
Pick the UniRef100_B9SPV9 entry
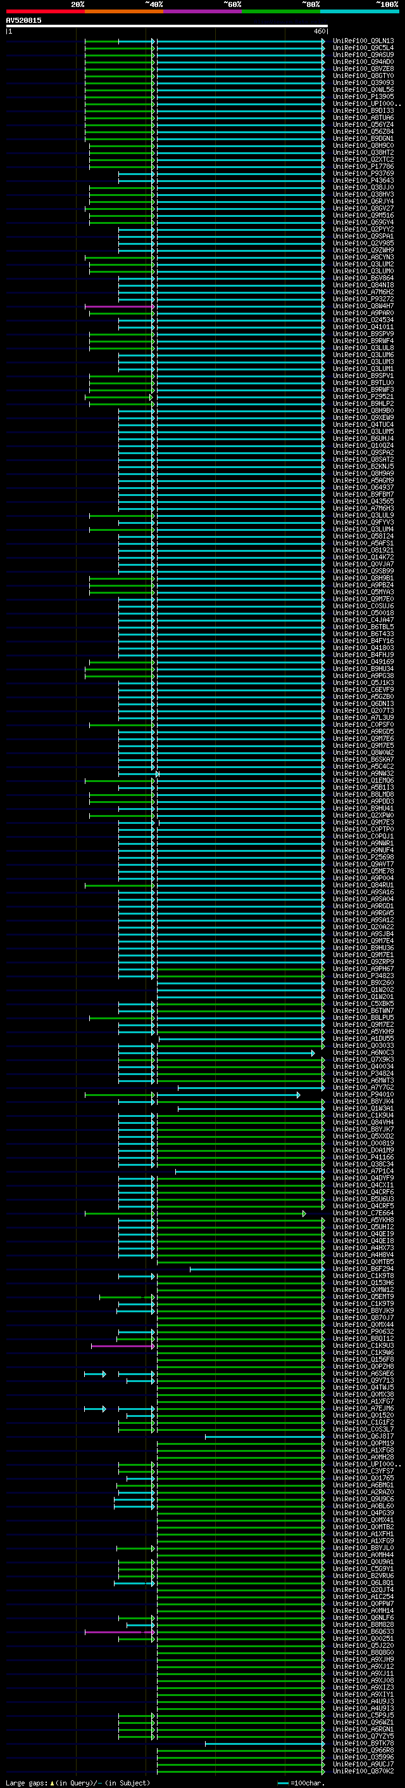(363, 334)
